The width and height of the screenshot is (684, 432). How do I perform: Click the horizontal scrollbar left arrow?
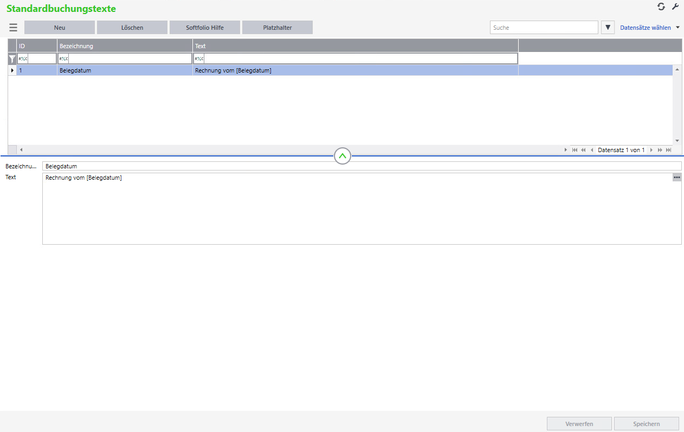(21, 149)
